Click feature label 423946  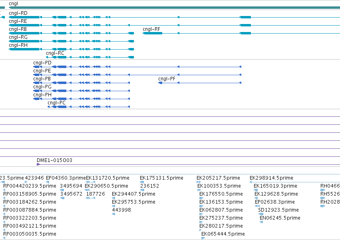[x=34, y=178]
